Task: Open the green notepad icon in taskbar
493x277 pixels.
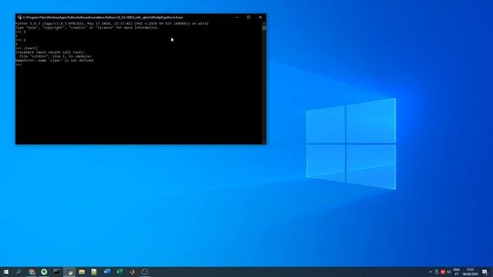Action: [x=94, y=272]
